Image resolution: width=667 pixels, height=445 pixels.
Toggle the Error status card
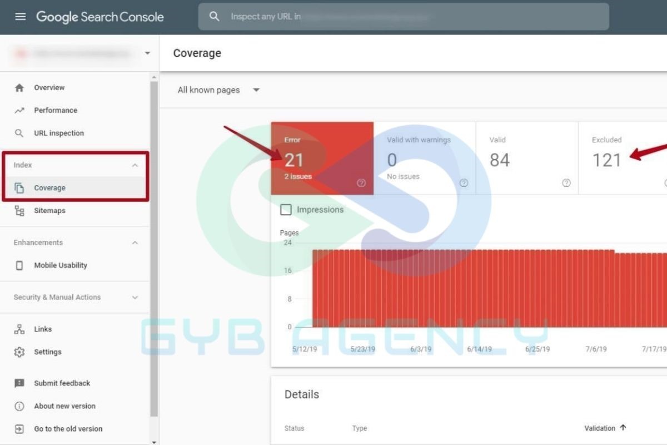(x=322, y=159)
